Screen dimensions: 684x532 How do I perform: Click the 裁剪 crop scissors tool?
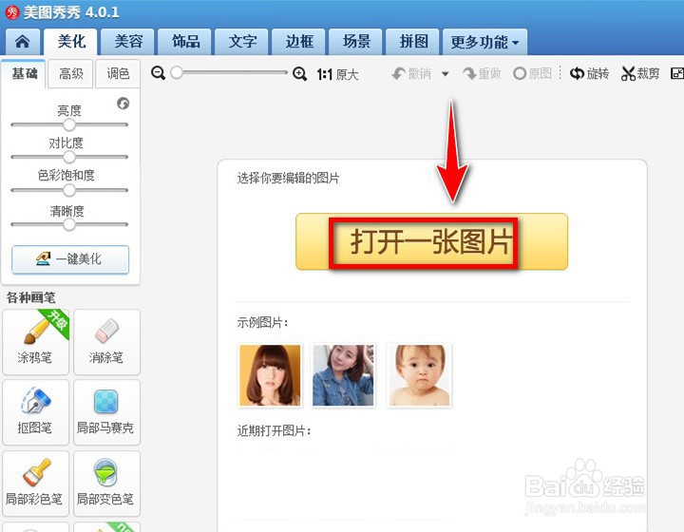[x=640, y=74]
